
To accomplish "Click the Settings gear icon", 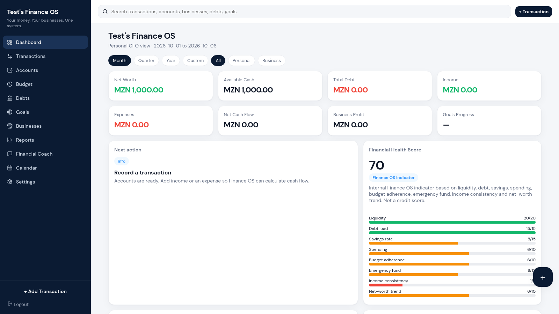I will click(10, 182).
